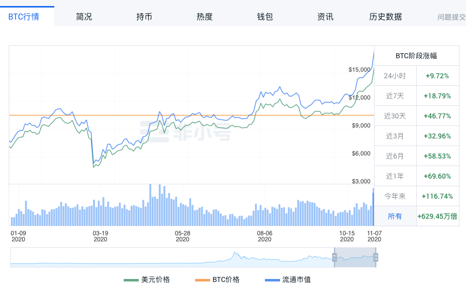Click the +69.60% value
The image size is (466, 291).
pyautogui.click(x=437, y=176)
